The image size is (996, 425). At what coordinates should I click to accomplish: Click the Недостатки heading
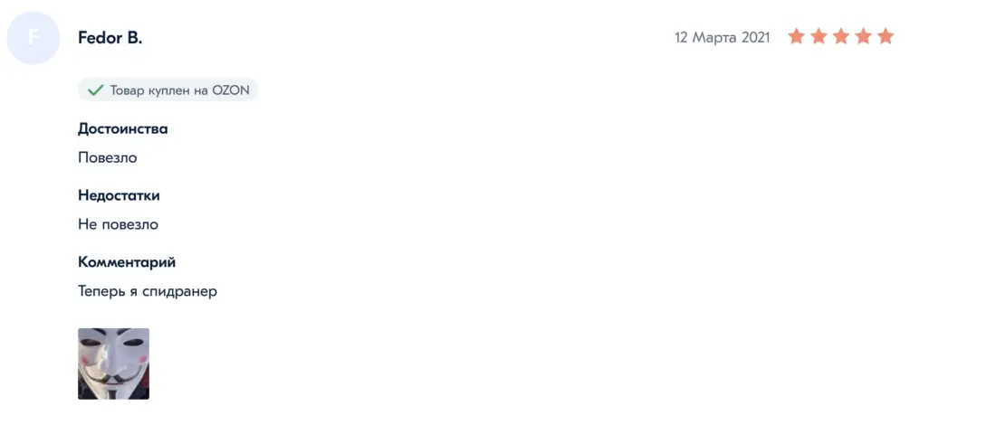click(x=119, y=195)
